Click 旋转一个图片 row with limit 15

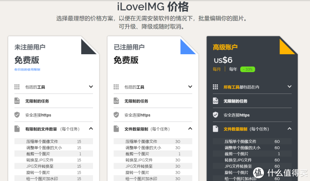54,172
